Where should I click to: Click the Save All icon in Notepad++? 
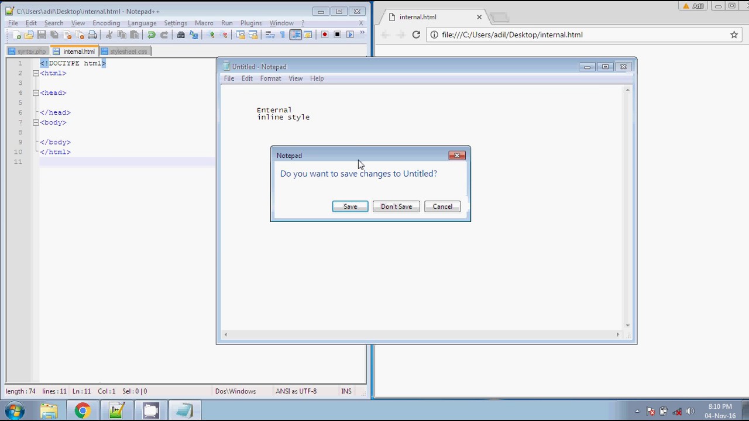pyautogui.click(x=54, y=35)
